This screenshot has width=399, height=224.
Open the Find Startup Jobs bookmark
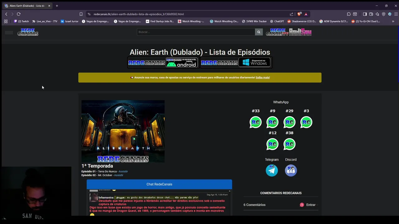(x=160, y=21)
